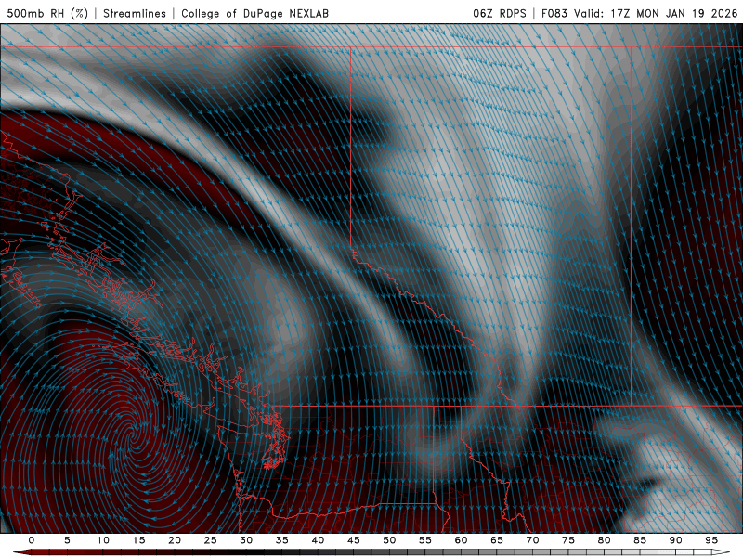
Task: Click the colorbar label "15"
Action: [138, 540]
